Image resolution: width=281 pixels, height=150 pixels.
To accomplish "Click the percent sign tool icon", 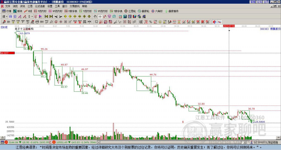I will (x=151, y=22).
